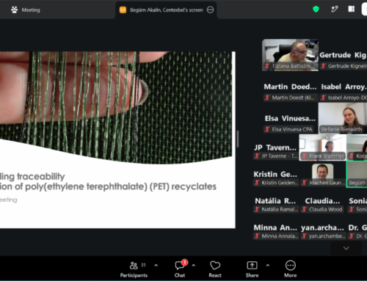The height and width of the screenshot is (281, 367).
Task: Click the Share screen button
Action: [x=252, y=269]
